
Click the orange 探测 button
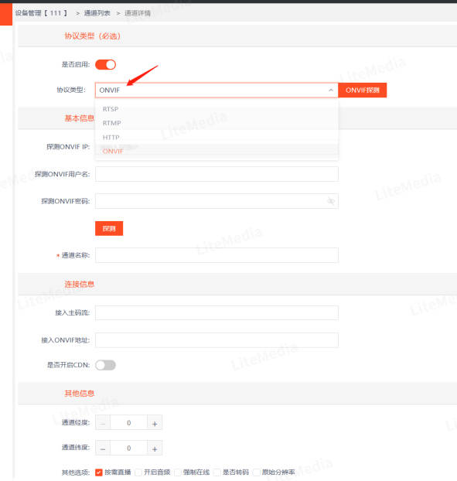109,229
